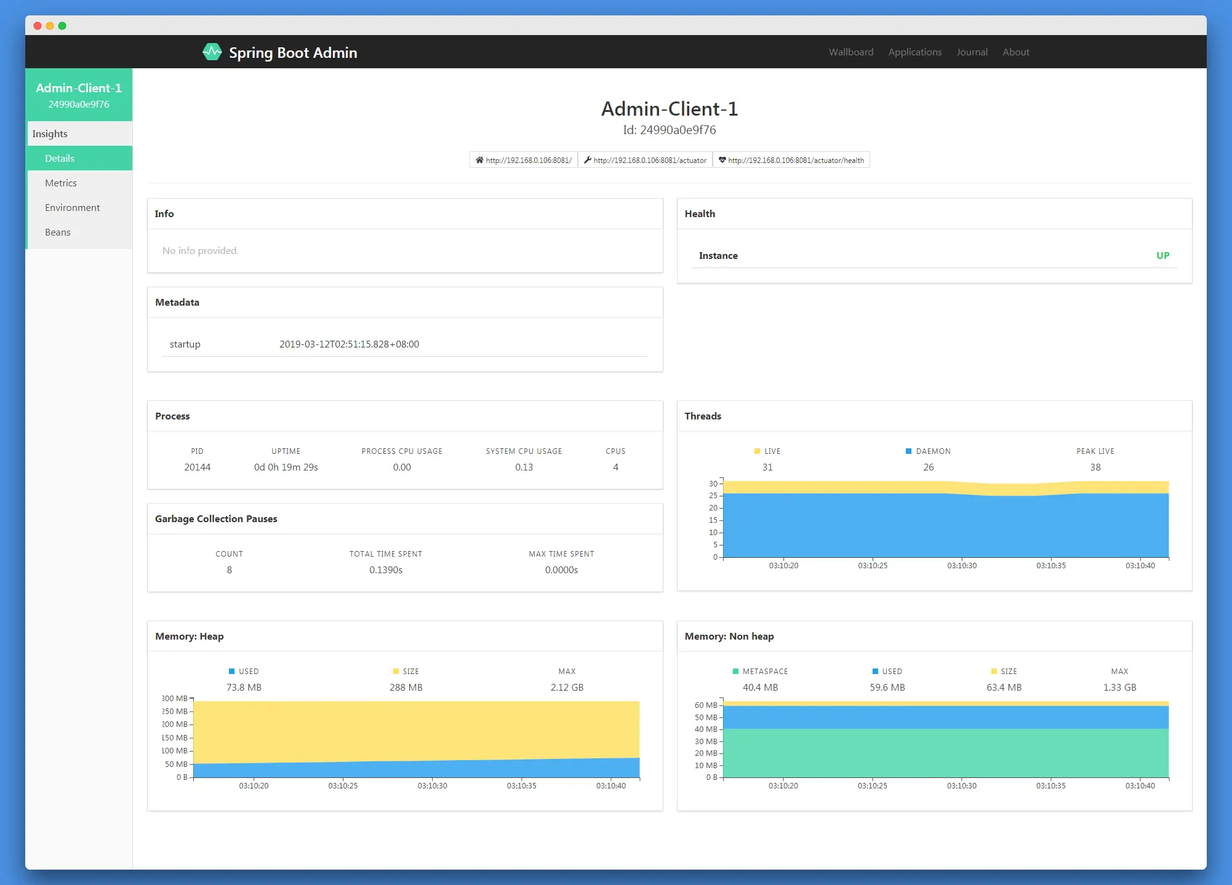Go to the Applications page
The image size is (1232, 885).
(x=914, y=52)
